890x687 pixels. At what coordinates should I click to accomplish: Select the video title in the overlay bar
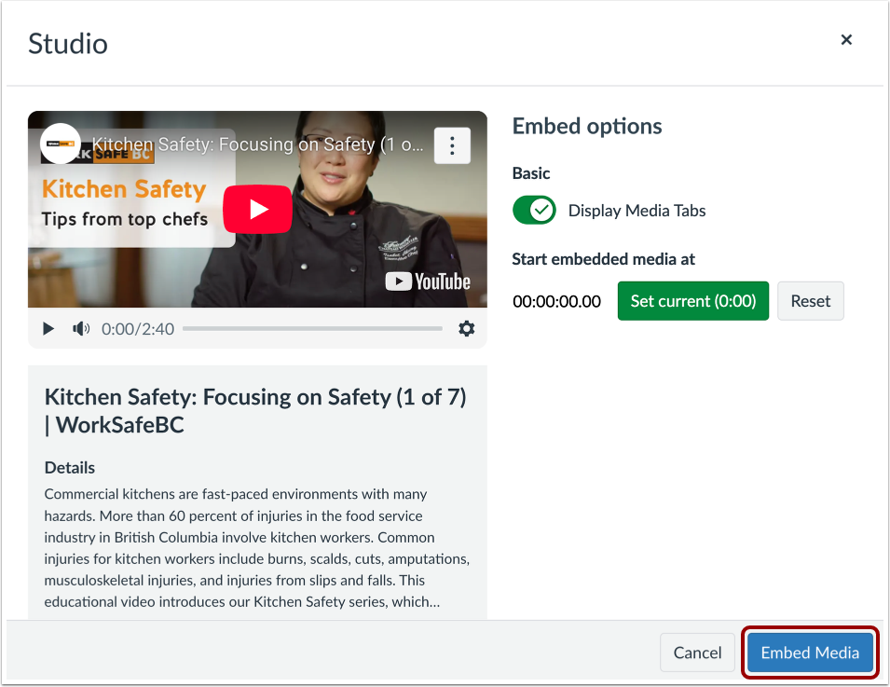click(269, 144)
